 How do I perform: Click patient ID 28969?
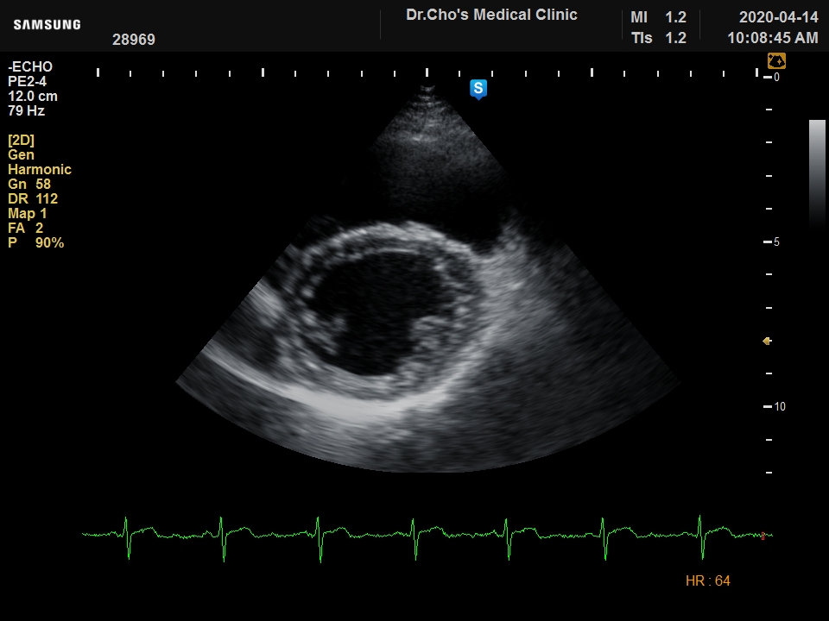coord(134,40)
